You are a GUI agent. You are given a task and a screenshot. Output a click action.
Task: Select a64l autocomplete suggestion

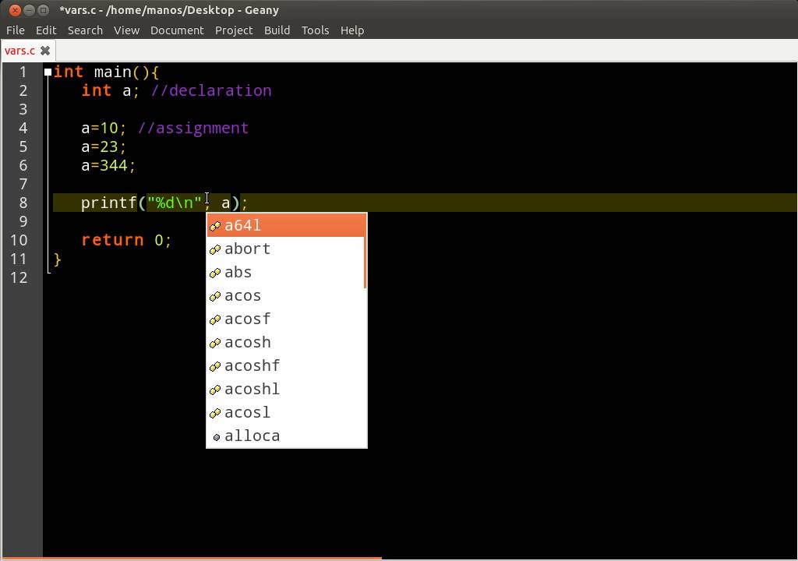tap(287, 225)
